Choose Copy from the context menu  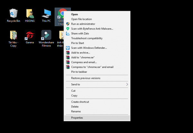(97, 96)
